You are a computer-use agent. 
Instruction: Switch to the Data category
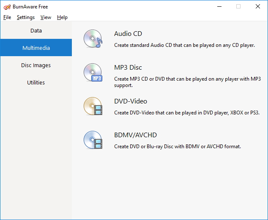36,31
